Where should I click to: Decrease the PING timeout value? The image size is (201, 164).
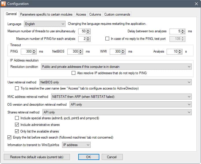tap(34, 53)
